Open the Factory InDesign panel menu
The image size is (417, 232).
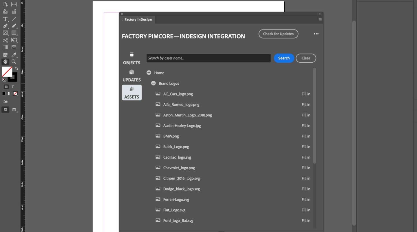pos(320,19)
